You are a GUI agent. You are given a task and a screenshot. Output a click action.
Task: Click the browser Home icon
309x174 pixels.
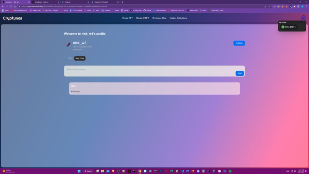point(15,7)
